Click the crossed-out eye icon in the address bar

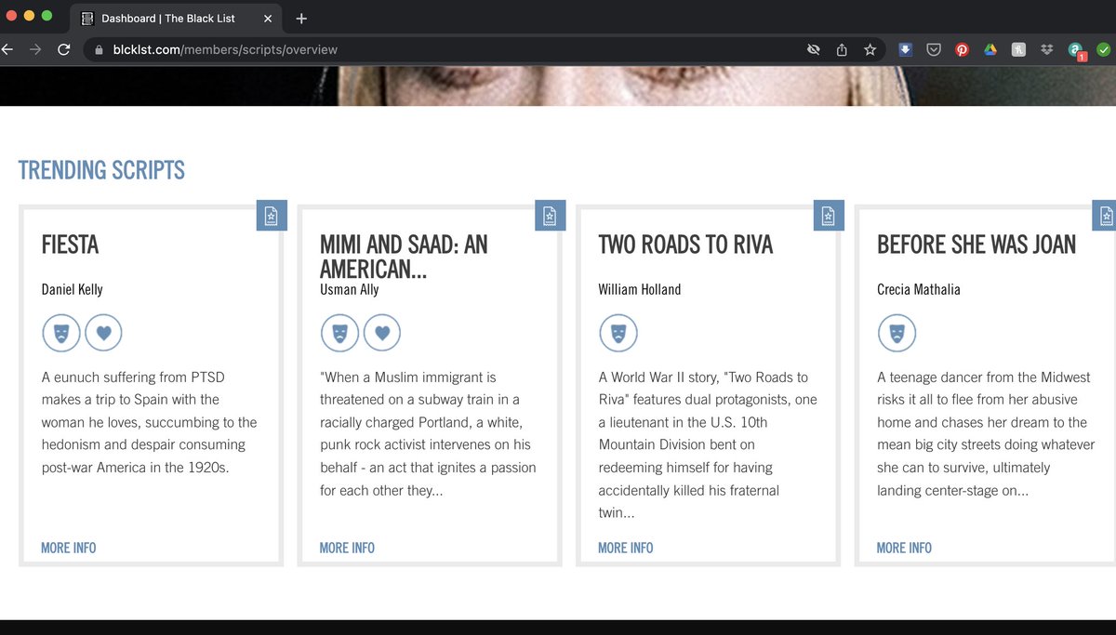pyautogui.click(x=814, y=50)
